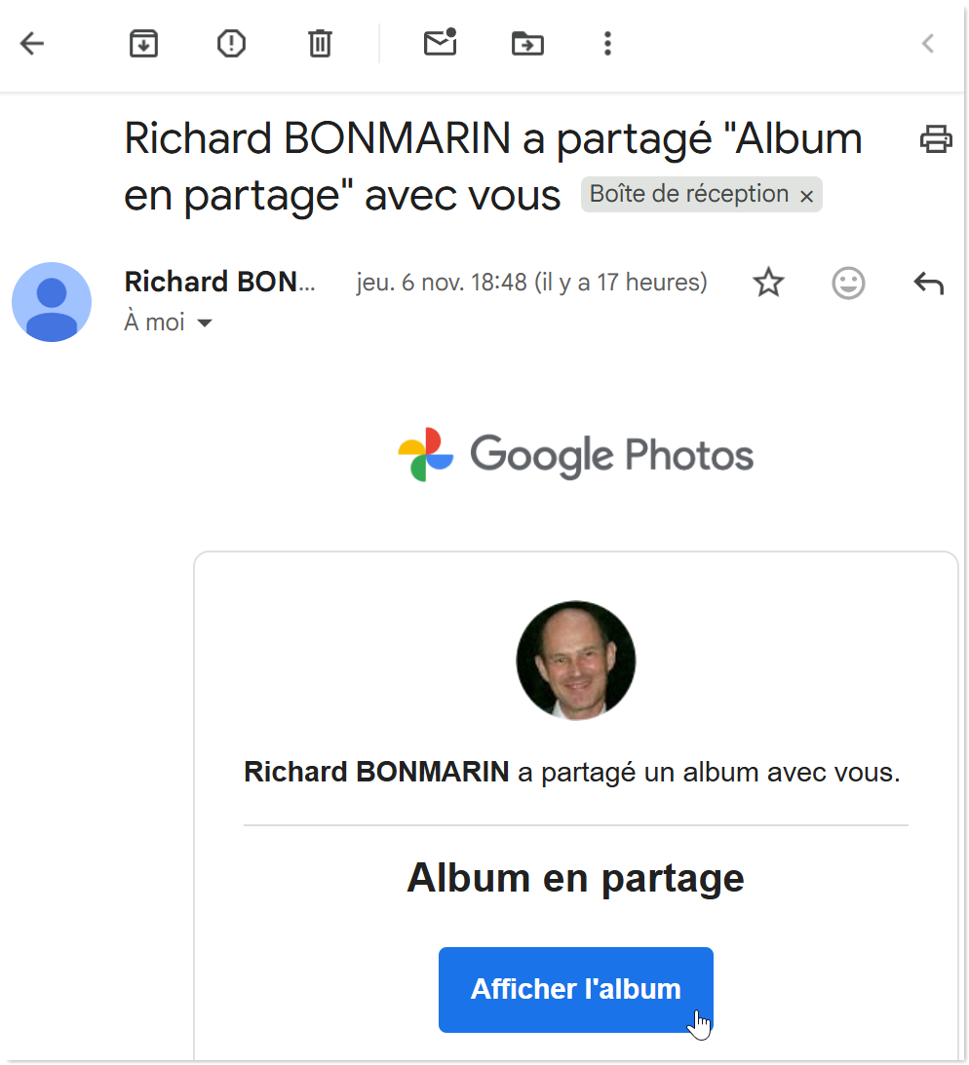Viewport: 969px width, 1065px height.
Task: Print this email conversation
Action: 936,139
